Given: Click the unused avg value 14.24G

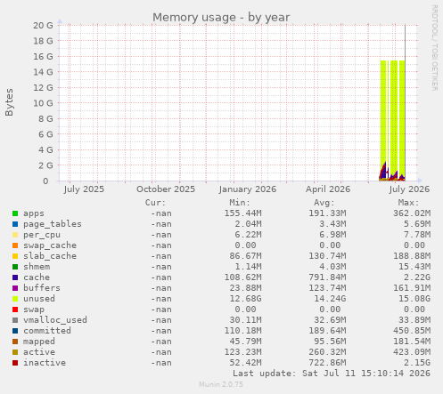Looking at the screenshot, I should coord(330,299).
